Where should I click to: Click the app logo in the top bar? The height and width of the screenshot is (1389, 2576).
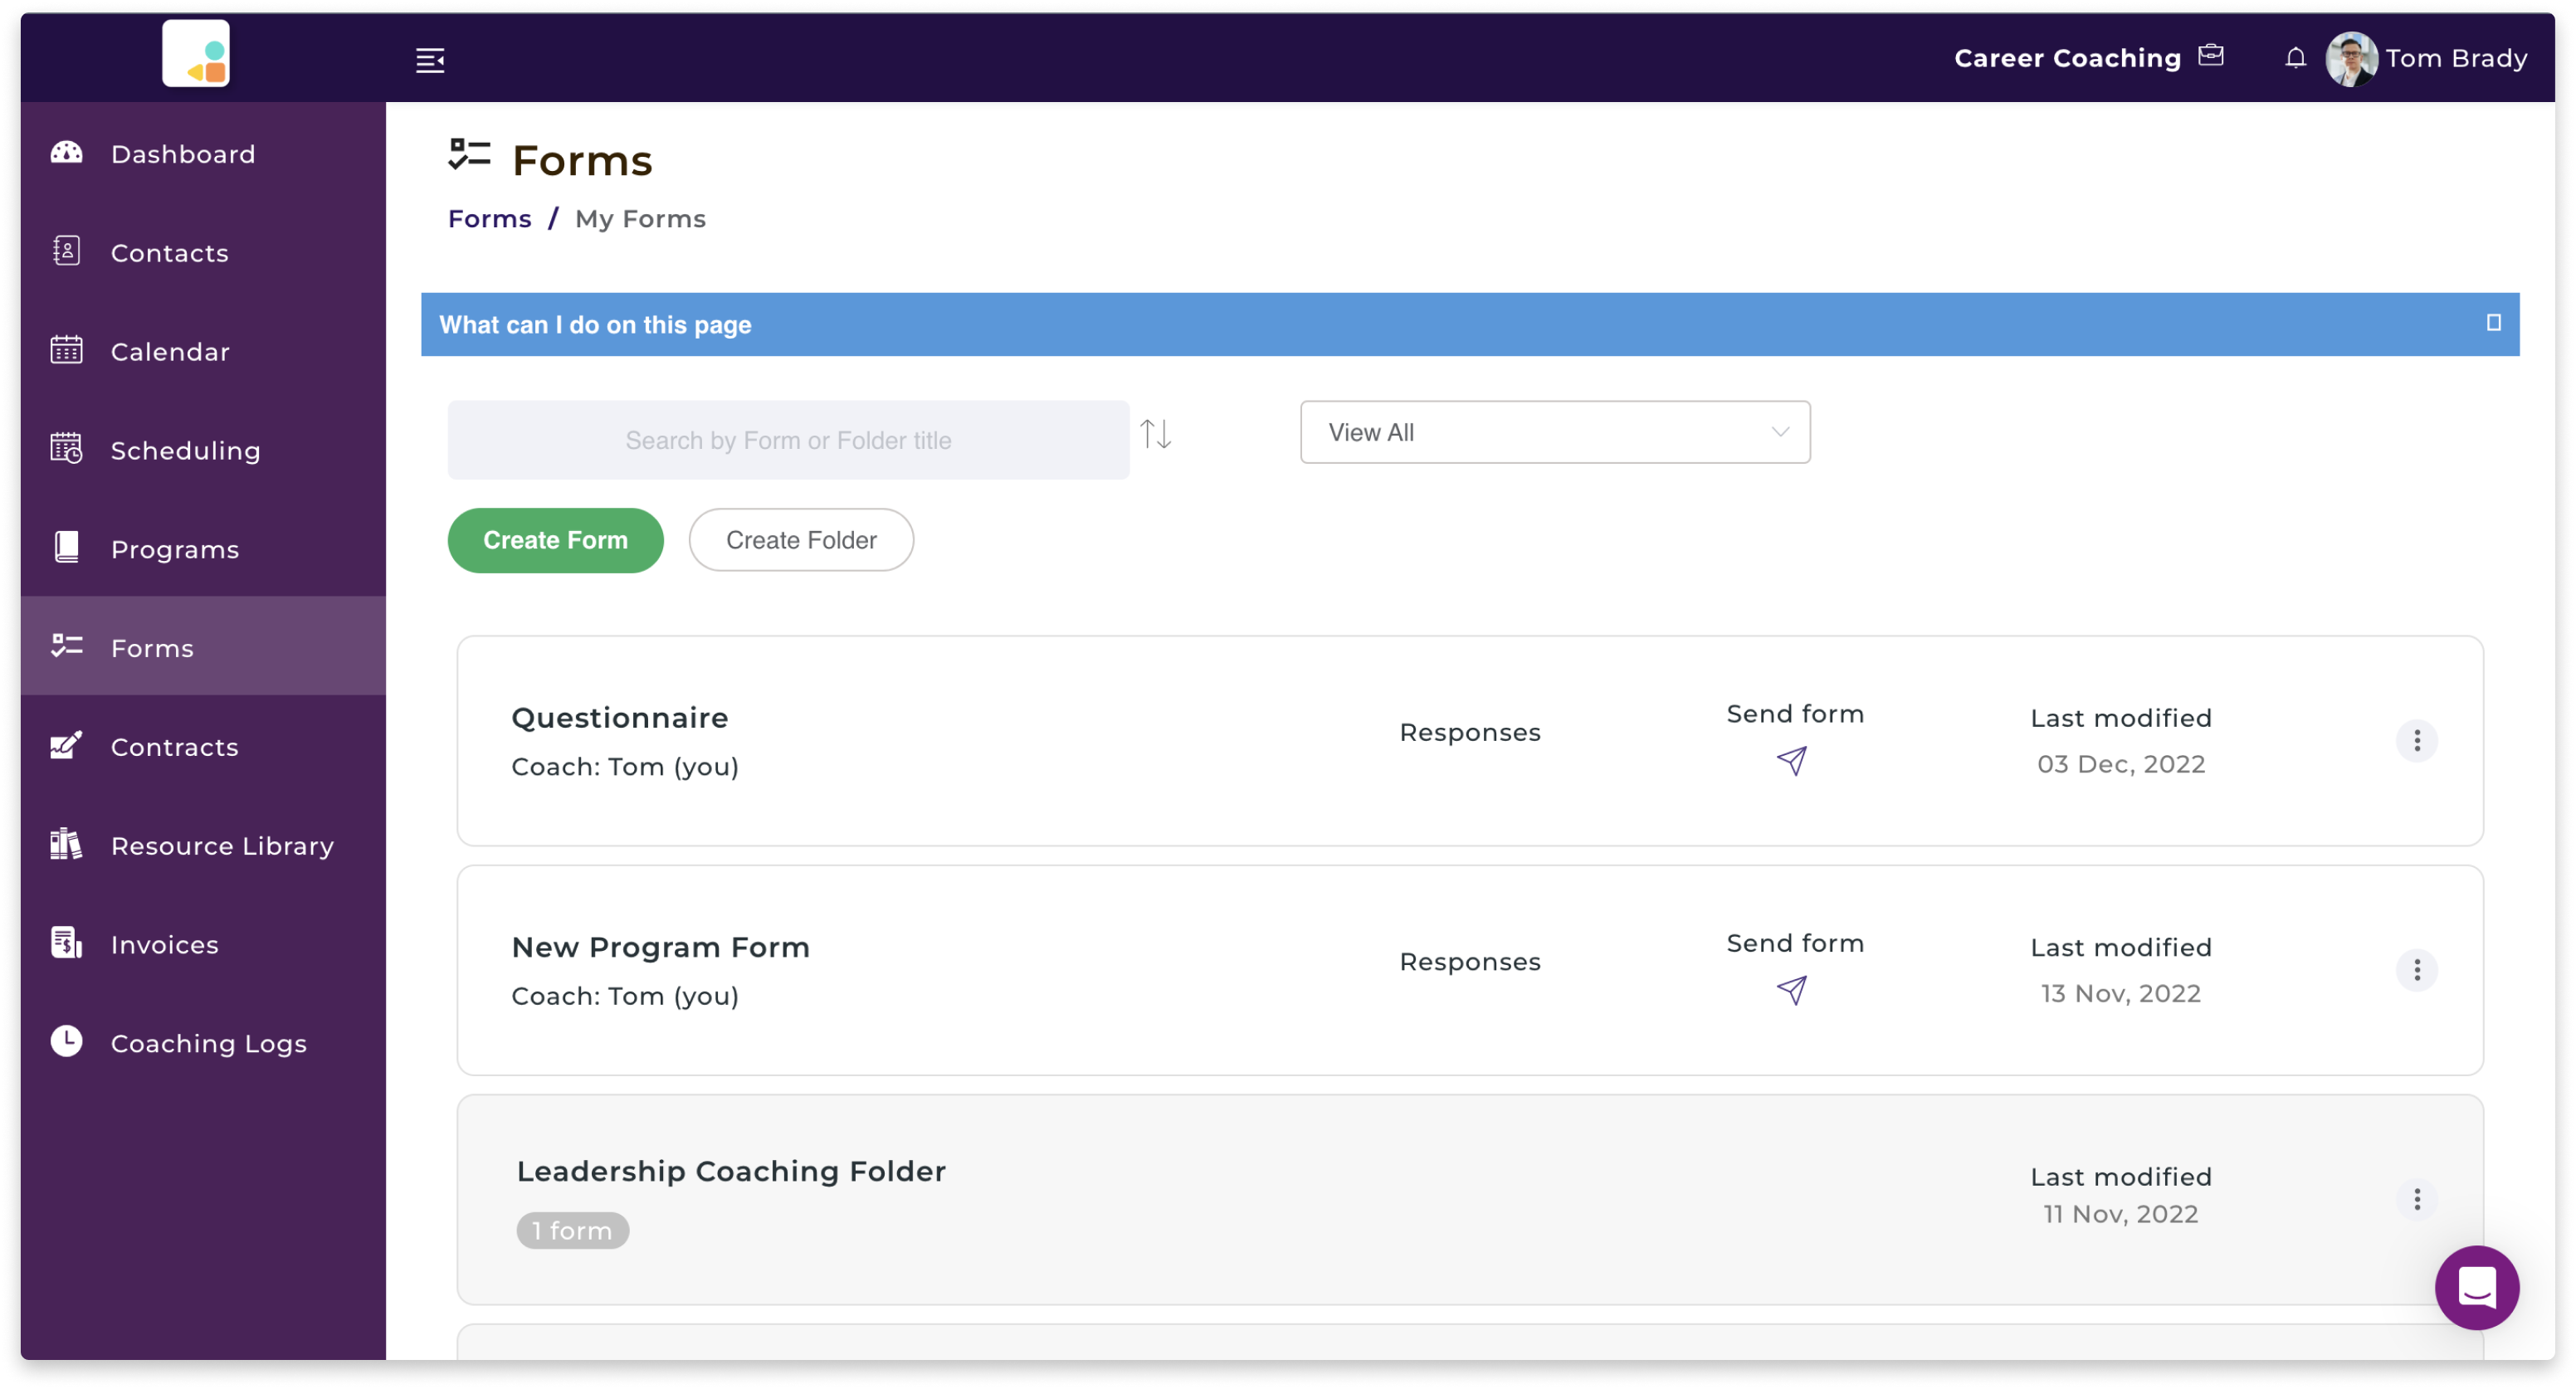196,55
